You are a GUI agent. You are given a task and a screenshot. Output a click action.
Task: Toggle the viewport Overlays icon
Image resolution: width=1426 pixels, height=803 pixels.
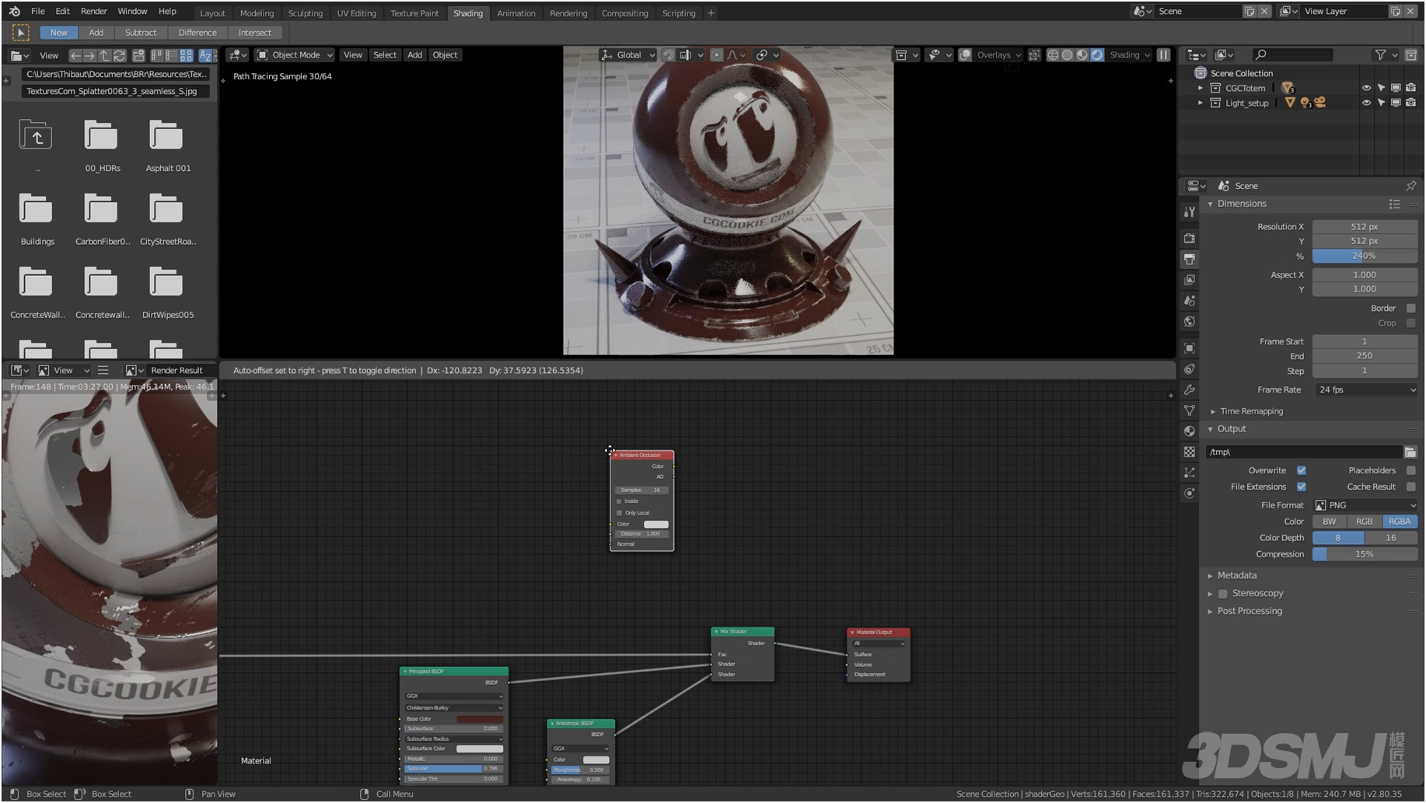click(x=965, y=55)
